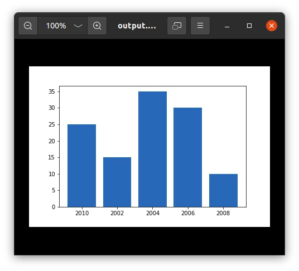Zoom in with the magnifier plus icon
The image size is (299, 271).
click(97, 26)
